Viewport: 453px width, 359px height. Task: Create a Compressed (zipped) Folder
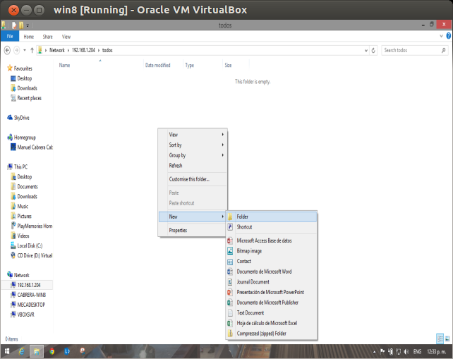(x=272, y=334)
